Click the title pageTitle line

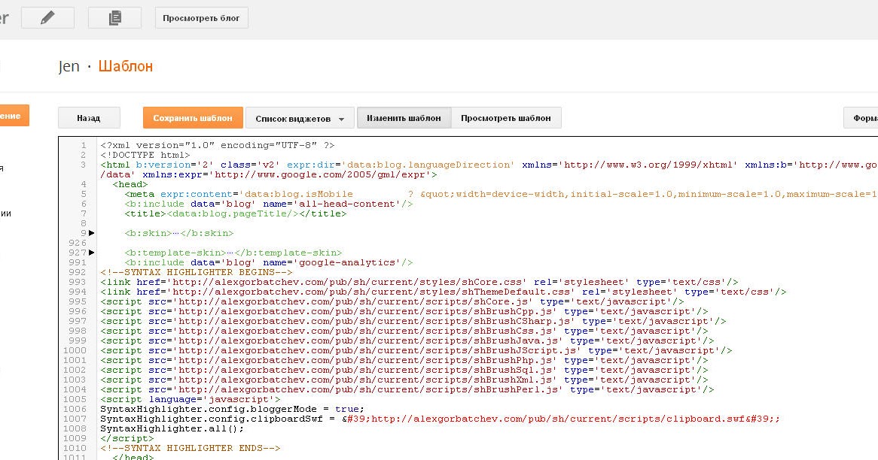pos(235,213)
